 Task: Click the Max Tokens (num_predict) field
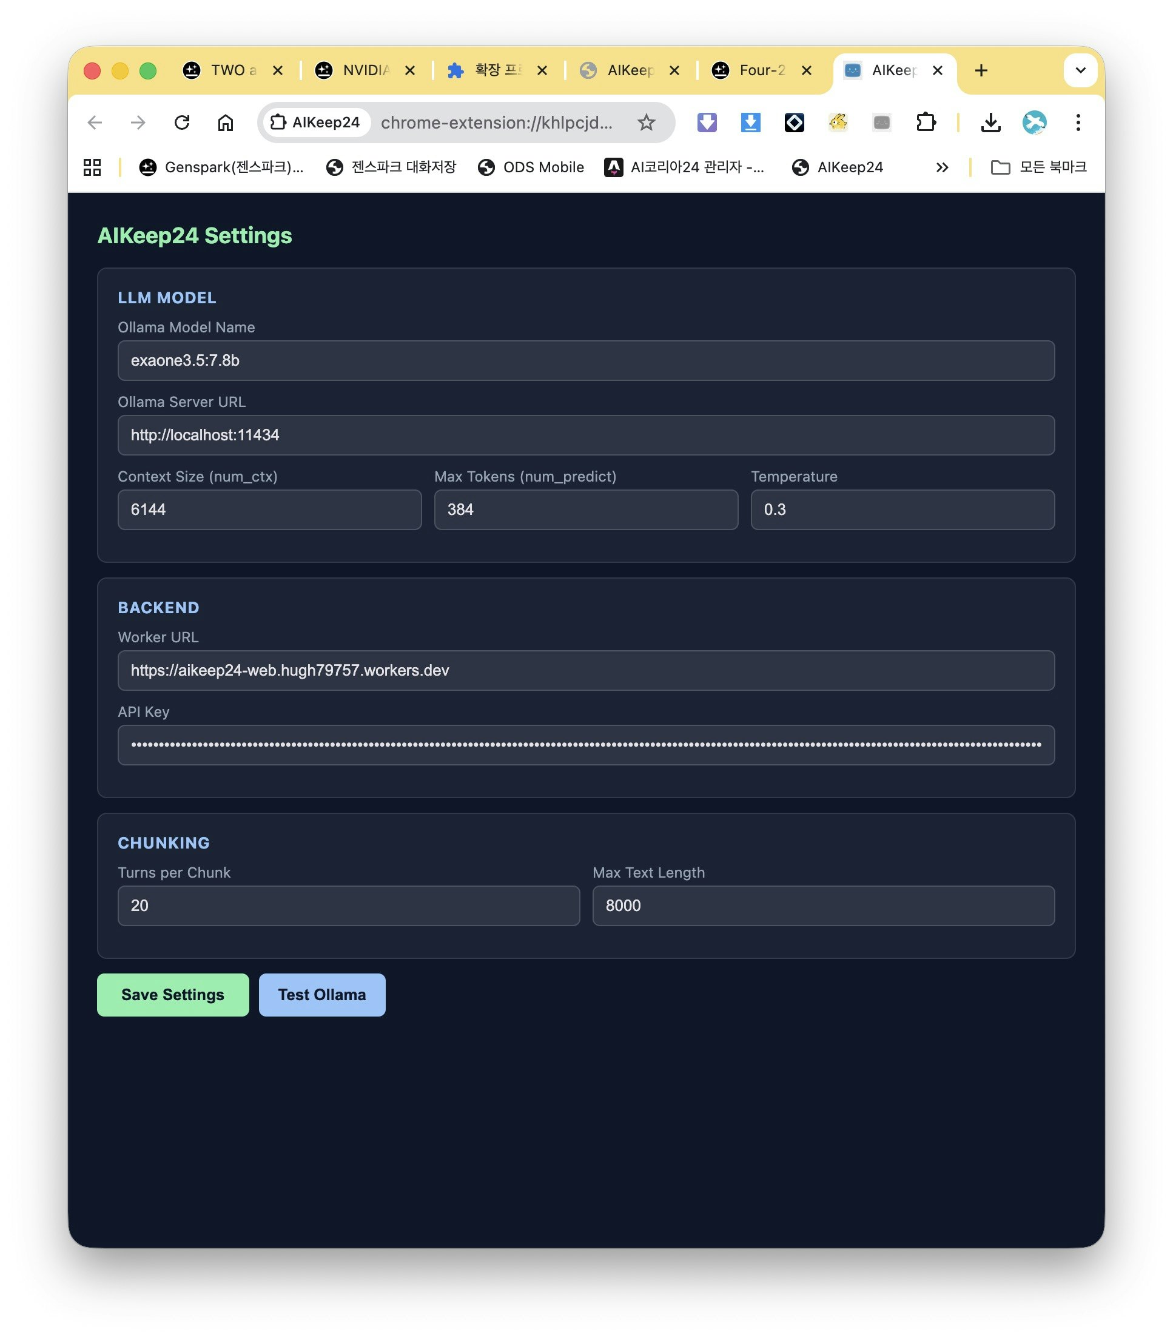pyautogui.click(x=586, y=509)
